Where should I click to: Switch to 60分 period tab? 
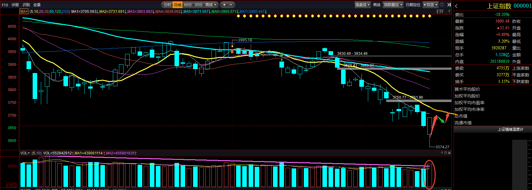[x=188, y=5]
